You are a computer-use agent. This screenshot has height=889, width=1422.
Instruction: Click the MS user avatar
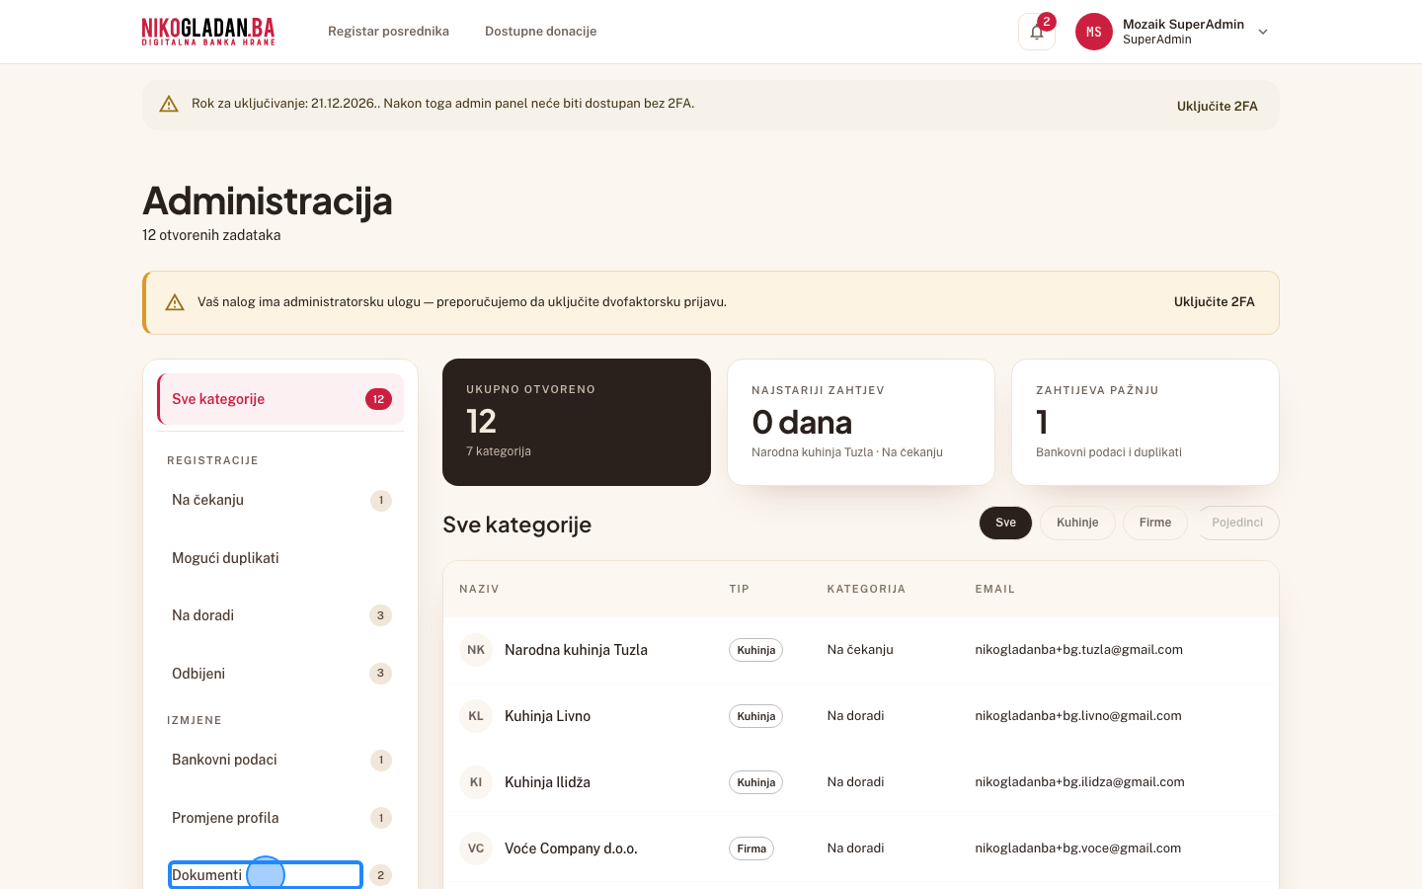click(1093, 32)
